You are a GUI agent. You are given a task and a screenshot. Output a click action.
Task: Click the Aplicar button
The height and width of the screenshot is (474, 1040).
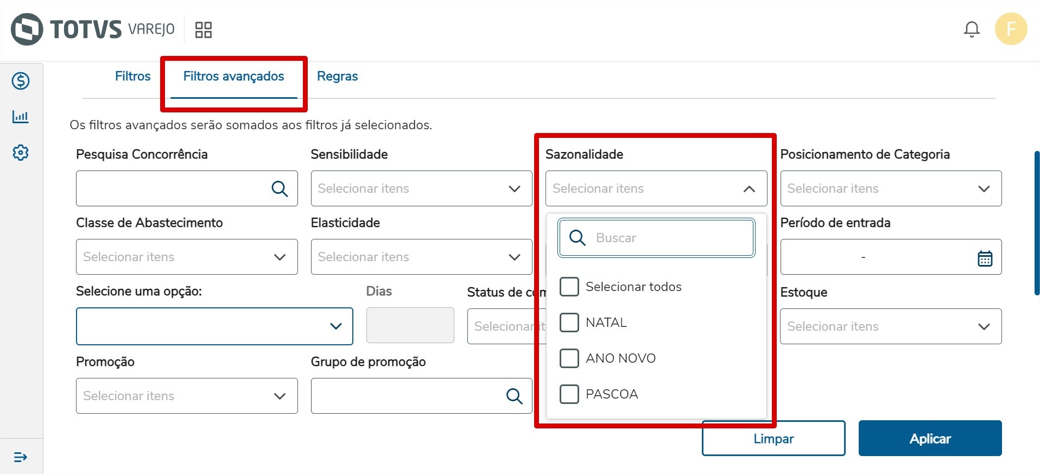[x=929, y=438]
